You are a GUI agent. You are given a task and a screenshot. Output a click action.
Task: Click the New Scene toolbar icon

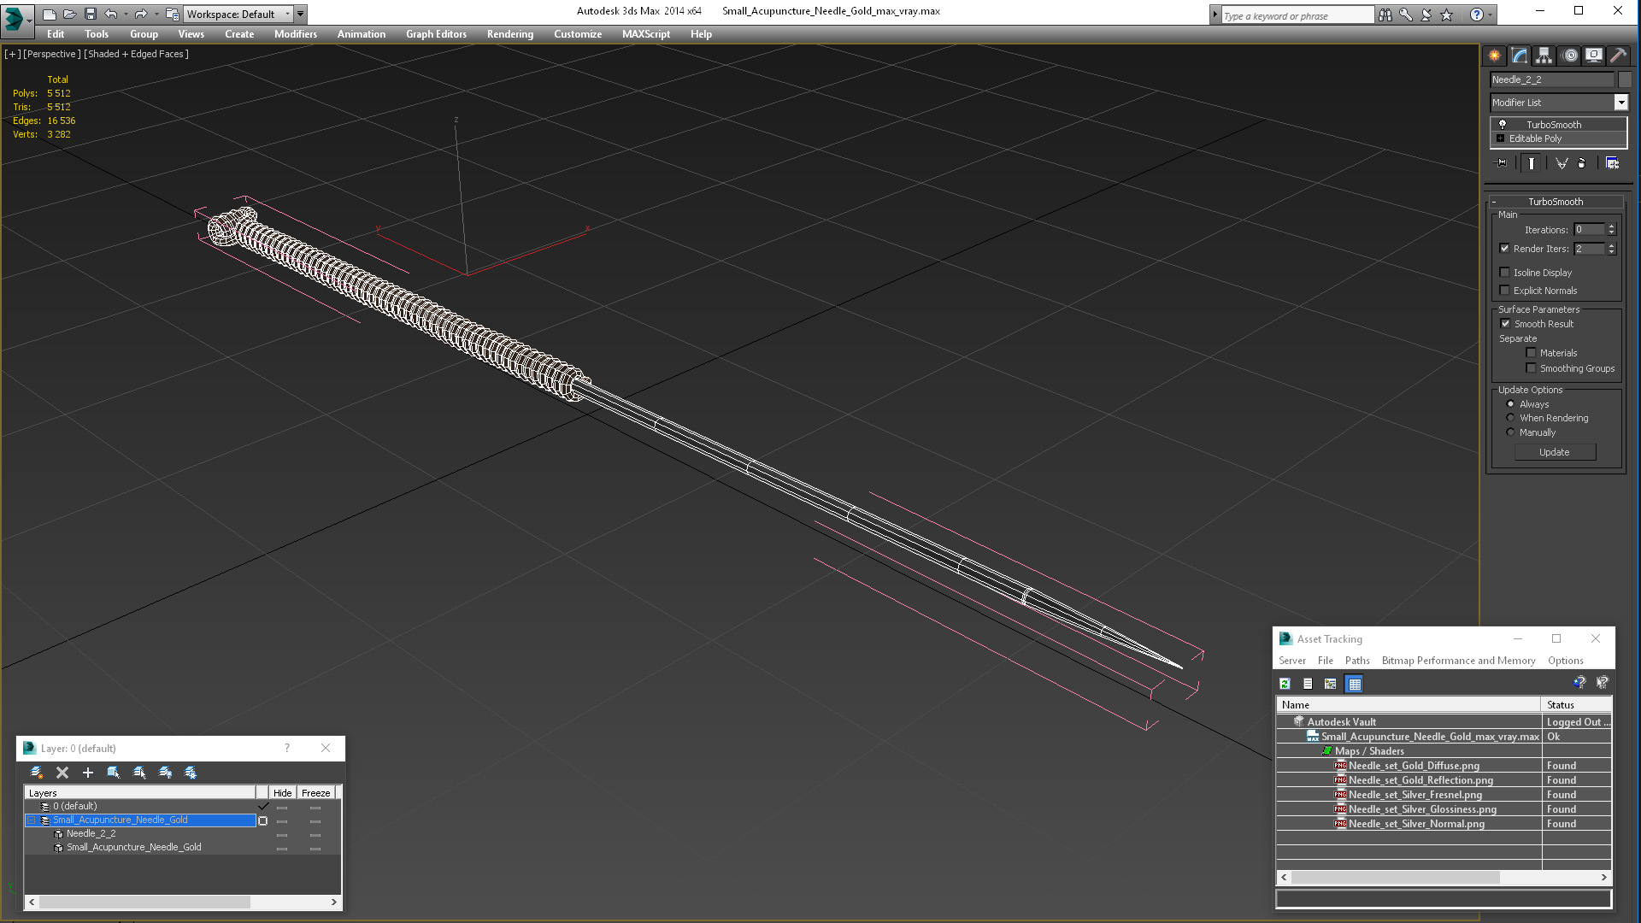(49, 14)
